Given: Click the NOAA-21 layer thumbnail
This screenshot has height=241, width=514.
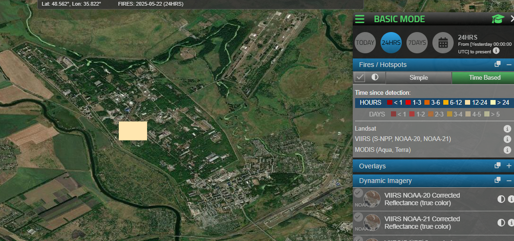Looking at the screenshot, I should [372, 223].
